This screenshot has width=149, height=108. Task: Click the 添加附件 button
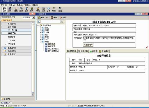pos(88,45)
